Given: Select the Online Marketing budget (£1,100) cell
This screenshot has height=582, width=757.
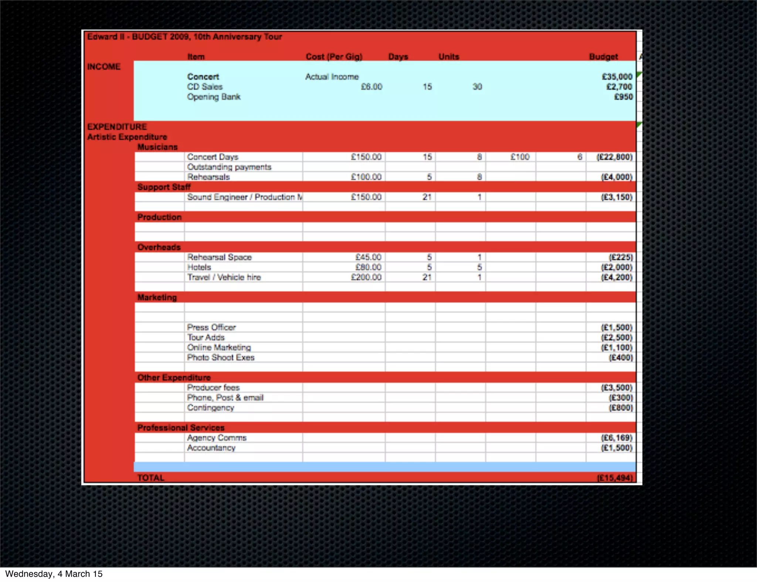Looking at the screenshot, I should pos(617,348).
